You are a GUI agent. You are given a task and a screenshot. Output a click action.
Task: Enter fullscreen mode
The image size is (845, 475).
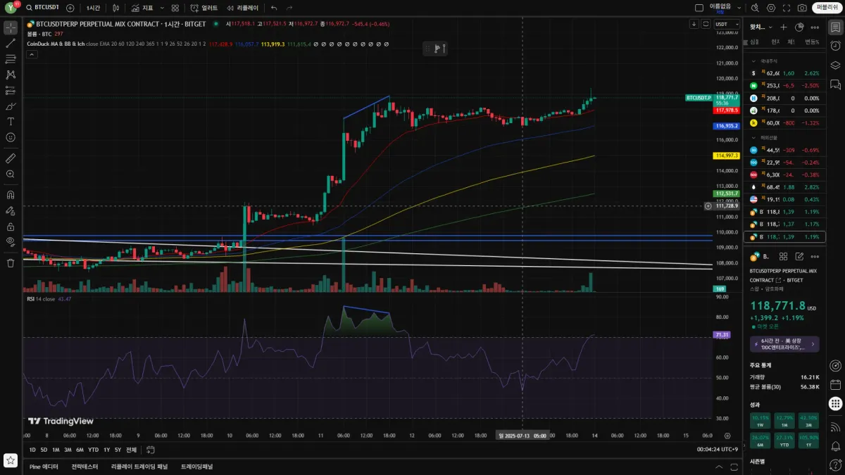coord(787,8)
